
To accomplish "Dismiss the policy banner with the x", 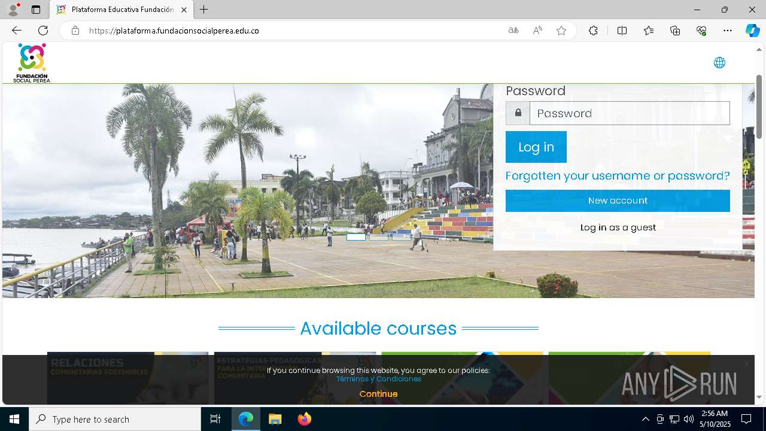I will (x=746, y=364).
